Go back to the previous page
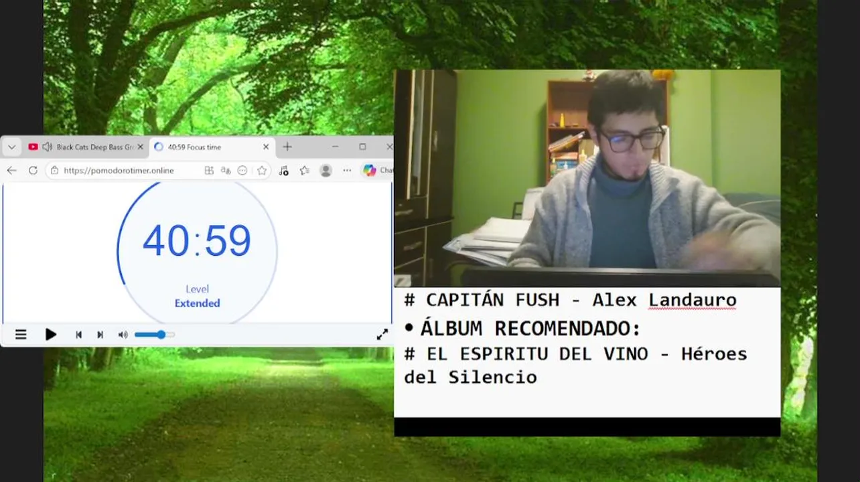This screenshot has width=860, height=482. click(x=11, y=171)
